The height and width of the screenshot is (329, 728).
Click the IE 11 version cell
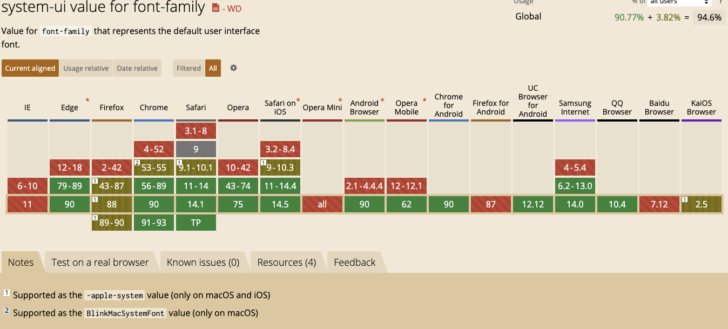click(28, 204)
